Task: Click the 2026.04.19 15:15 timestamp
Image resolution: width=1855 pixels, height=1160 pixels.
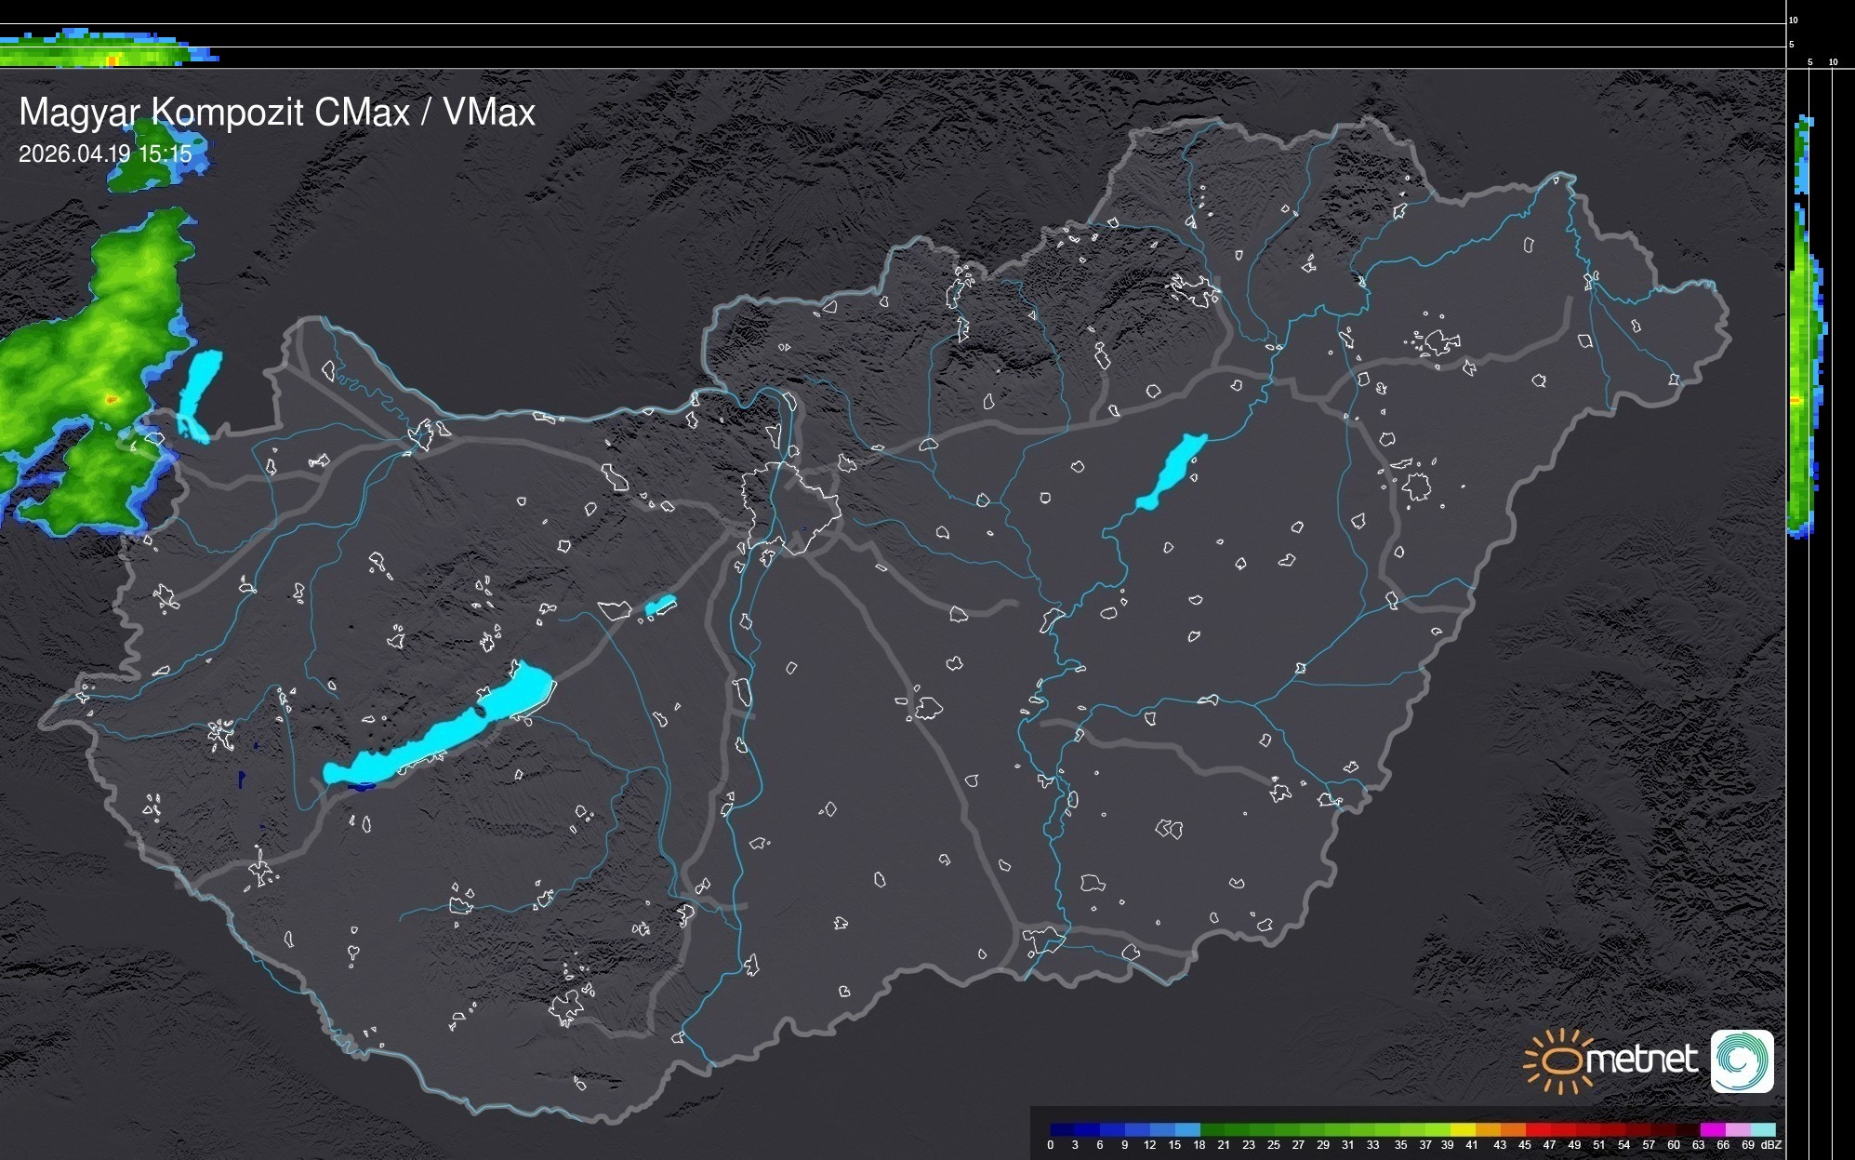Action: 105,153
